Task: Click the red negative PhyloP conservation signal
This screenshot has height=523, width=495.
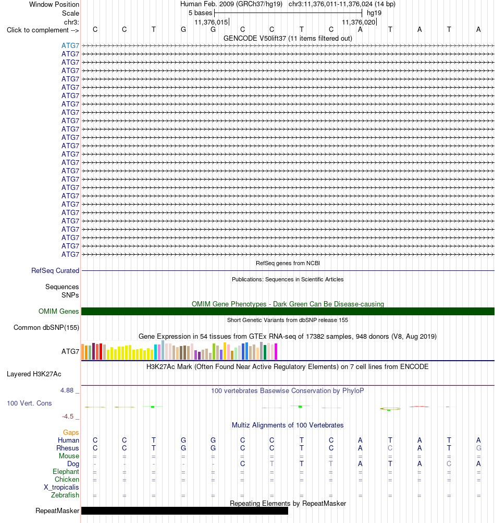Action: 419,407
